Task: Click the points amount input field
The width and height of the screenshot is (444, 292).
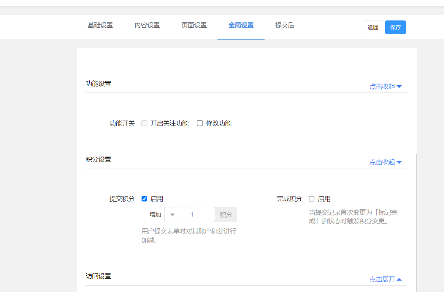Action: pyautogui.click(x=200, y=215)
